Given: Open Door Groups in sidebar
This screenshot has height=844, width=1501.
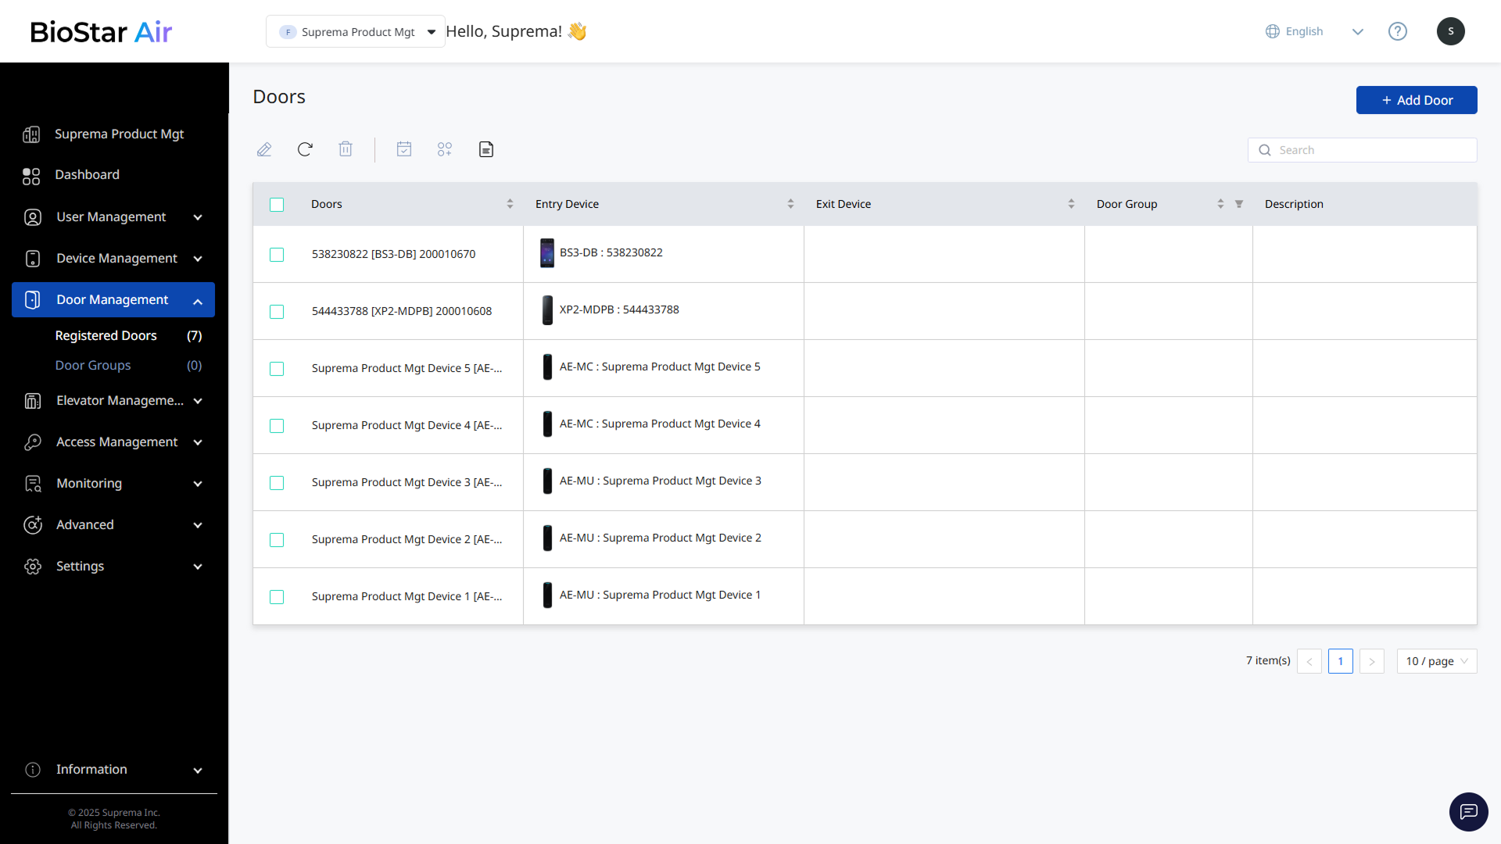Looking at the screenshot, I should (x=93, y=365).
